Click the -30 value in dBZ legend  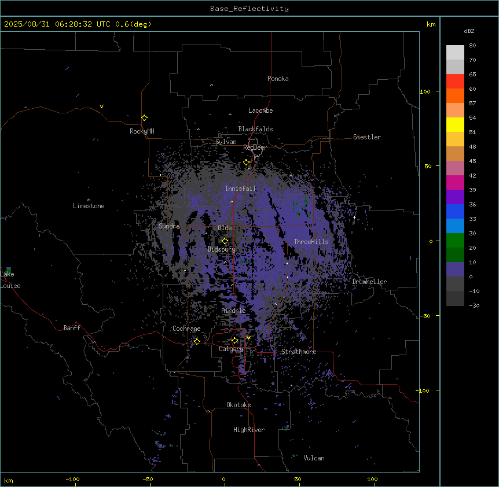[474, 305]
